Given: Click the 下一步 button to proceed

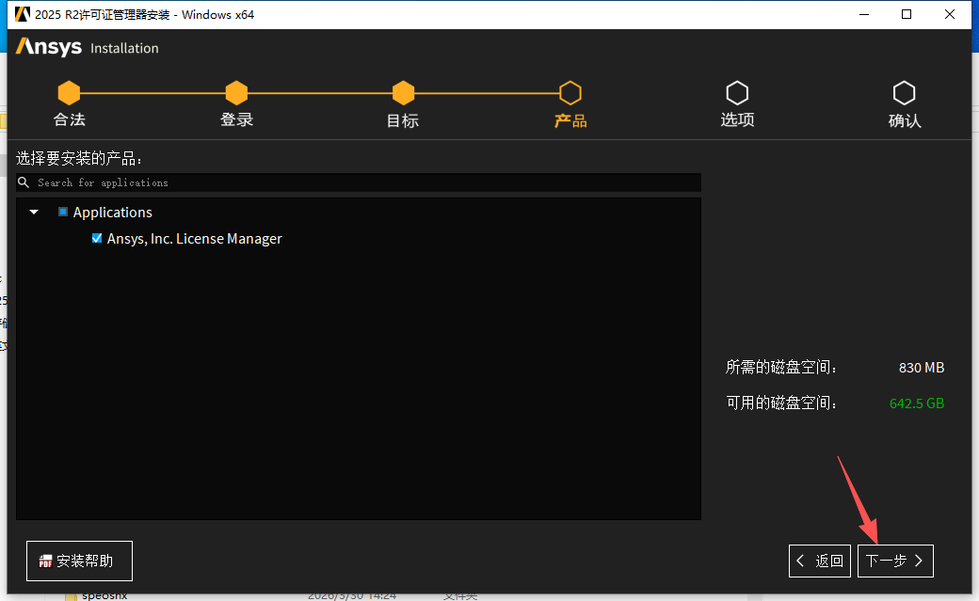Looking at the screenshot, I should [894, 561].
